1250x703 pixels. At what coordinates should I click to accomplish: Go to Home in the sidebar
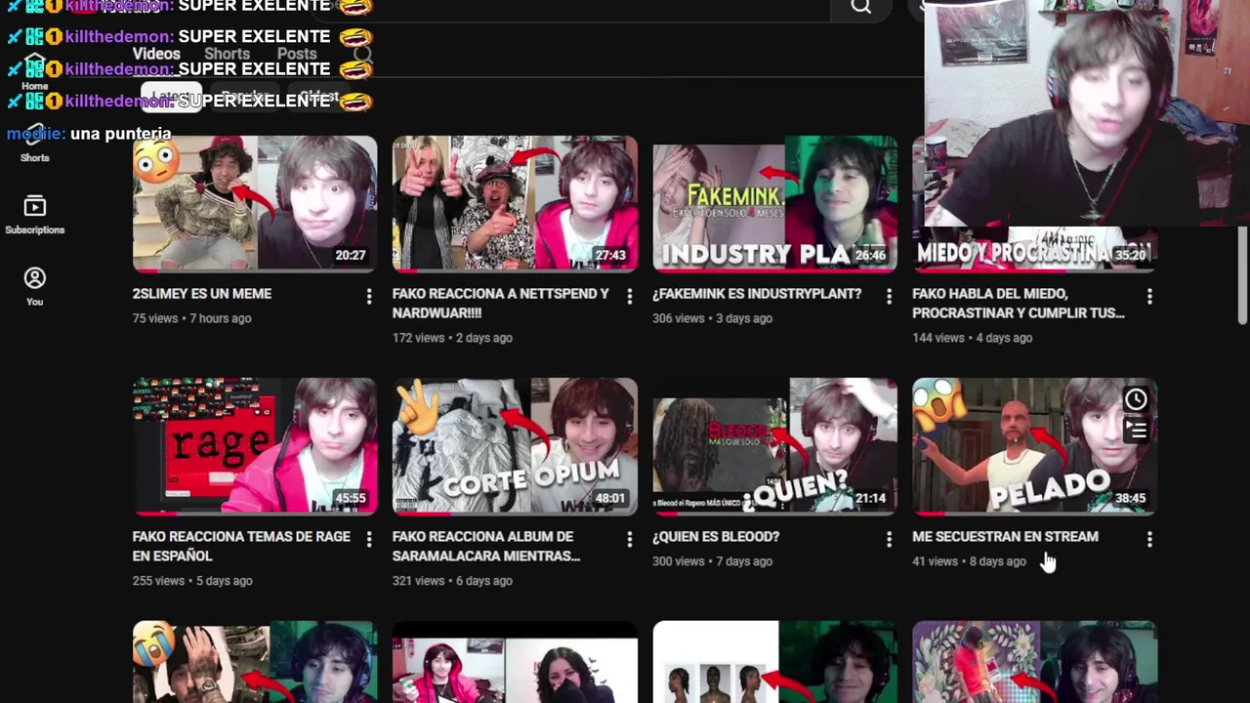pyautogui.click(x=34, y=72)
